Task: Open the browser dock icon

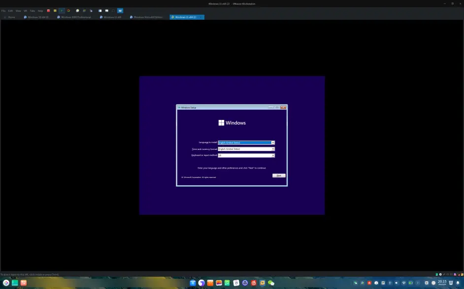Action: click(201, 283)
